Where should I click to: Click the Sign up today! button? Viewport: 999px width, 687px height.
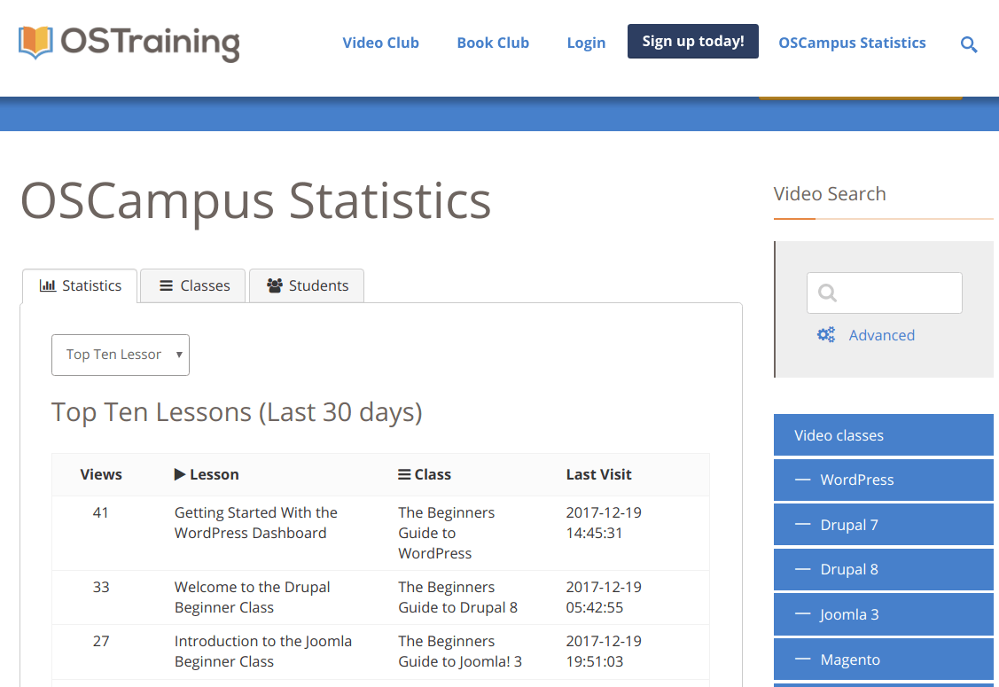pos(692,42)
